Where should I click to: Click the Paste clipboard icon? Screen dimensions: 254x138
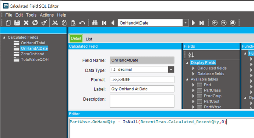73,23
